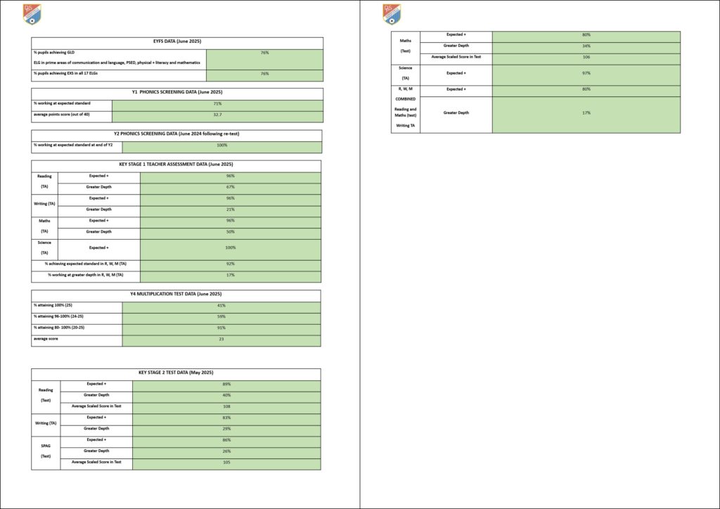
Task: Click the 32.7 average points score cell
Action: 217,115
